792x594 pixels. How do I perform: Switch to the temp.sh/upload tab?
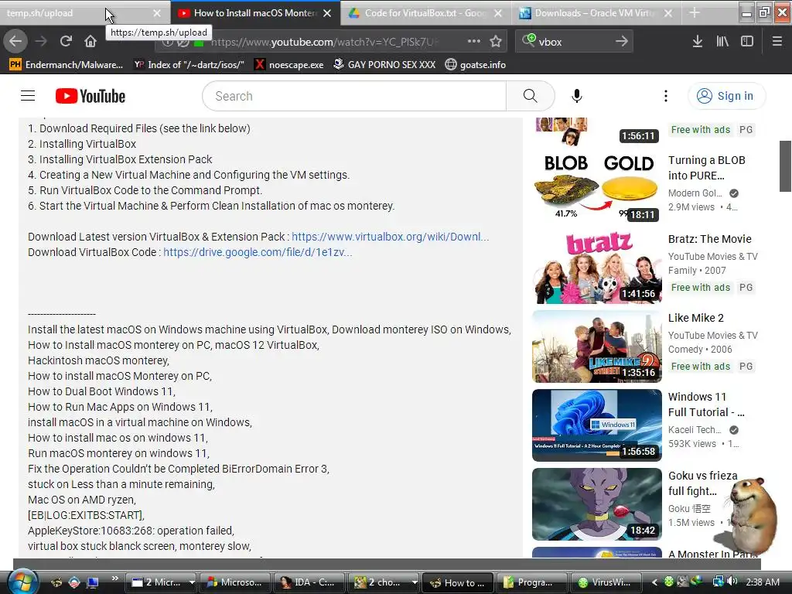[85, 12]
